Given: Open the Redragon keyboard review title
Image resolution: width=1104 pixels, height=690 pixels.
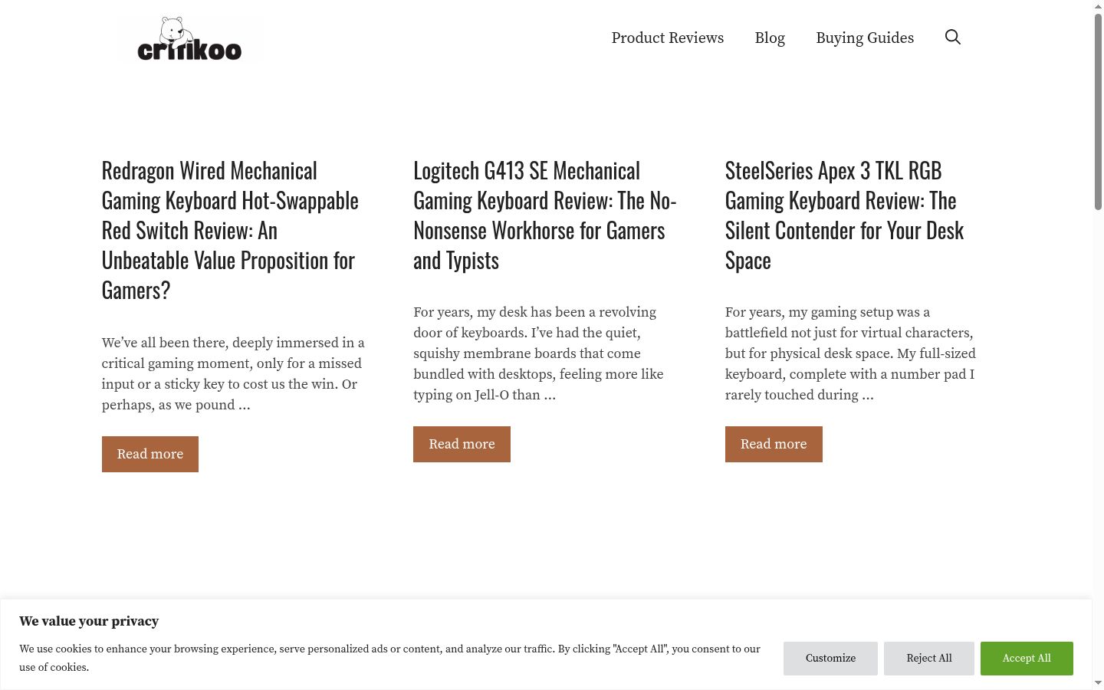Looking at the screenshot, I should click(x=230, y=230).
